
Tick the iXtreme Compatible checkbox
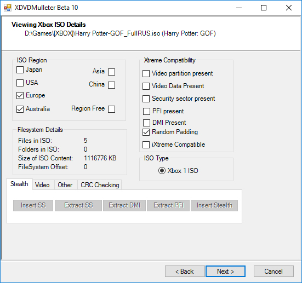click(146, 145)
